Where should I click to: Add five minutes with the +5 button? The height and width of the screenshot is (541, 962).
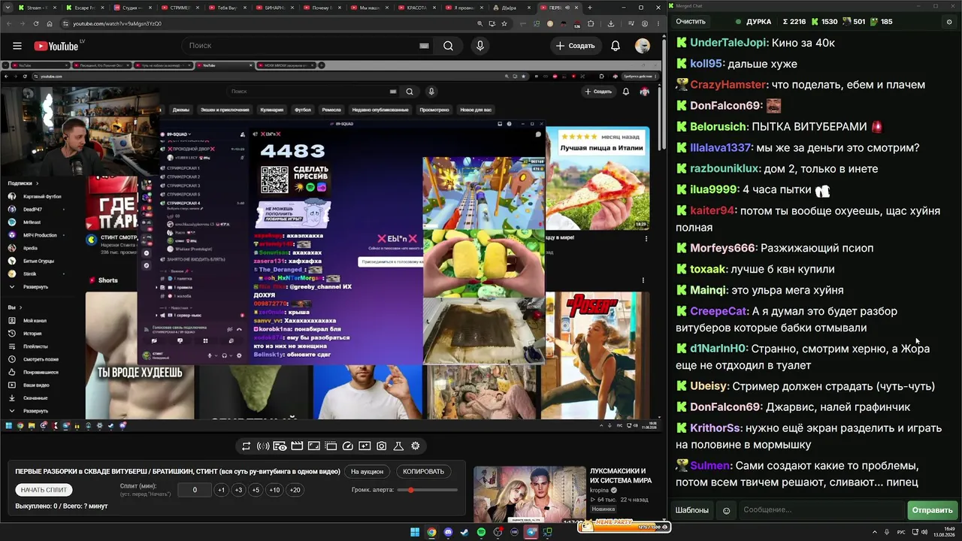click(256, 490)
